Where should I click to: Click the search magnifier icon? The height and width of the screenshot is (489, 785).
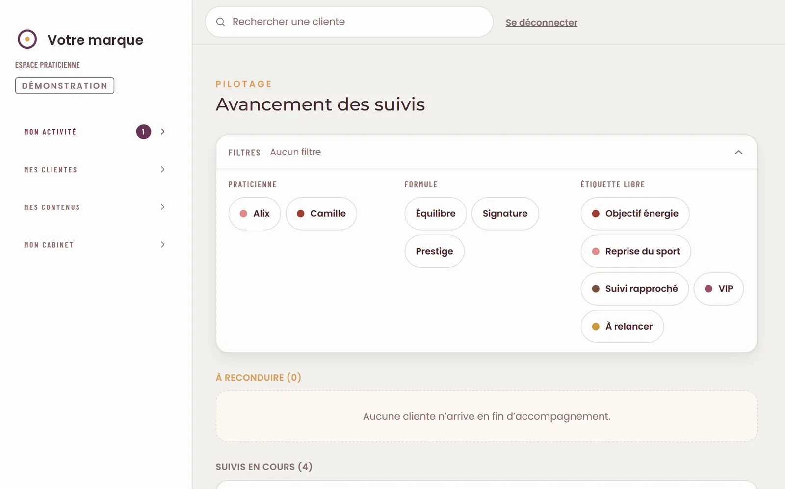click(221, 22)
